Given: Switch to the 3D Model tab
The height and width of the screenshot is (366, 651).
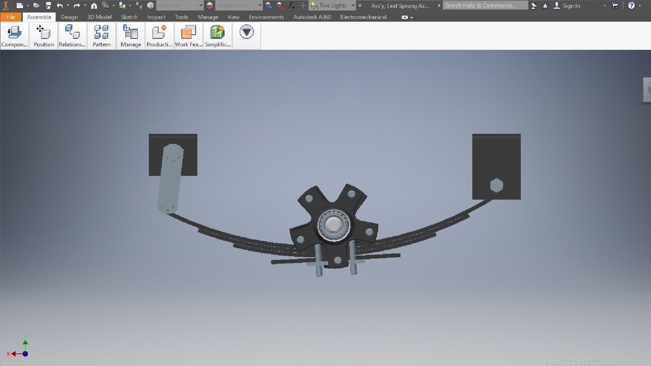Looking at the screenshot, I should click(99, 17).
